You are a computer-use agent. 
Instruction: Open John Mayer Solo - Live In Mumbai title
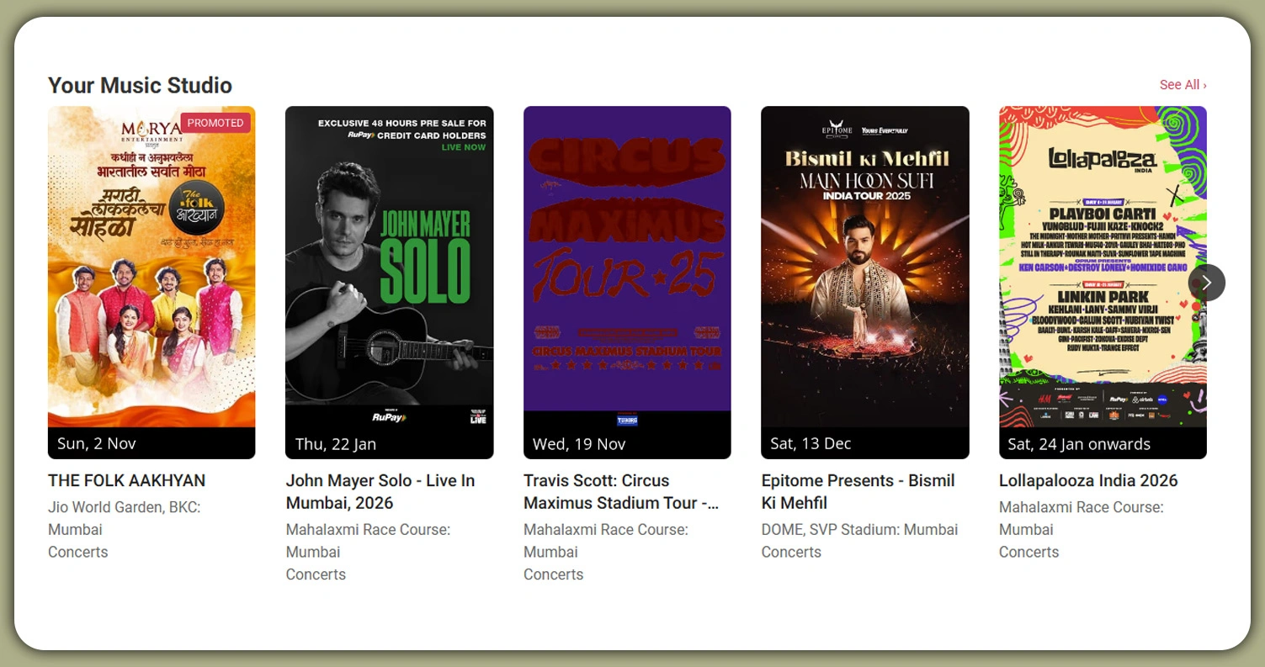(x=380, y=491)
